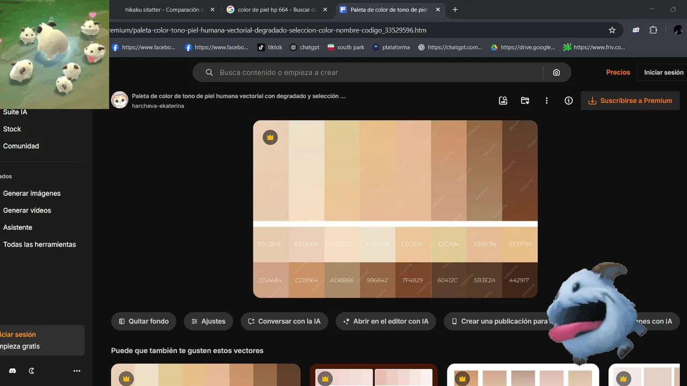This screenshot has width=687, height=386.
Task: Open the Ajustes button
Action: pos(208,321)
